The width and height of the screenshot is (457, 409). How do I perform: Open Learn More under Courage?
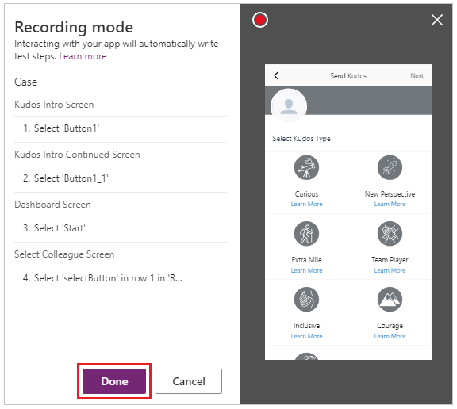390,336
